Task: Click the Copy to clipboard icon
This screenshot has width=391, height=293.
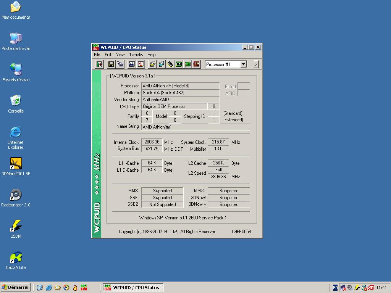Action: coord(120,64)
